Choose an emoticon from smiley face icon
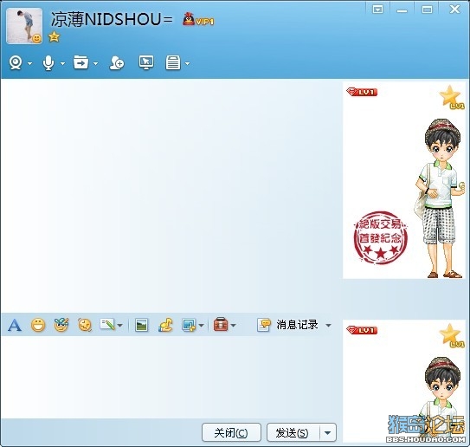Viewport: 470px width, 447px height. click(x=38, y=325)
